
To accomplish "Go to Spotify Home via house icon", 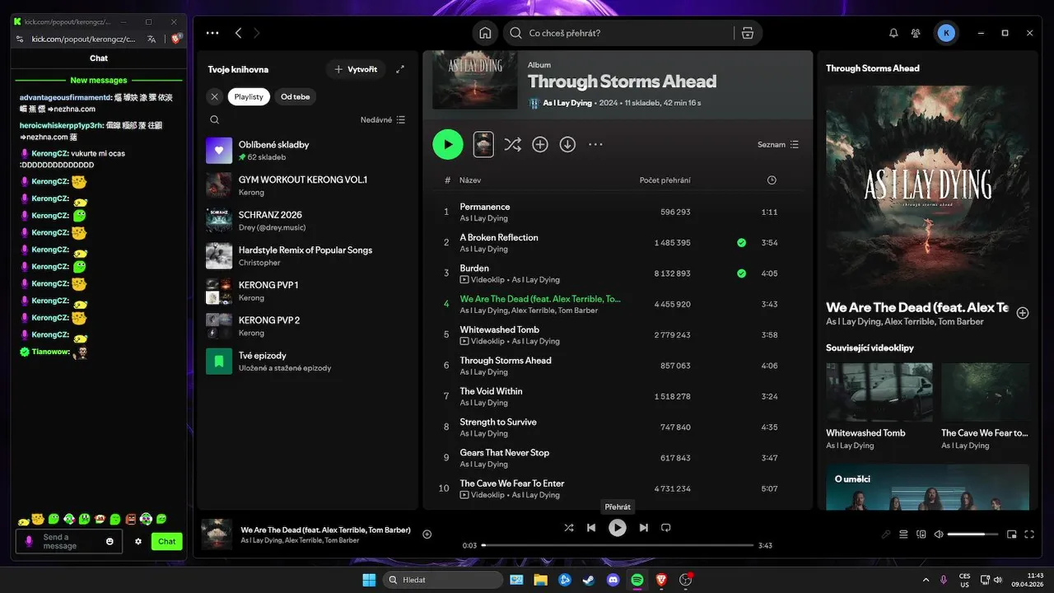I will pos(486,33).
